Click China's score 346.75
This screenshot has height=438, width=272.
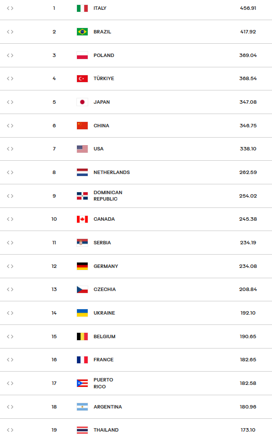[x=248, y=126]
